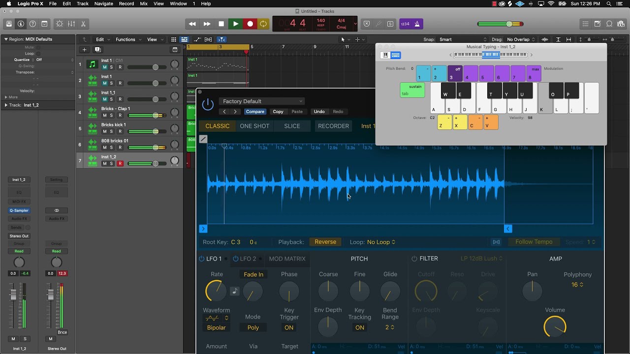The width and height of the screenshot is (630, 354).
Task: Expand the More disclosure triangle in inspector
Action: [6, 97]
